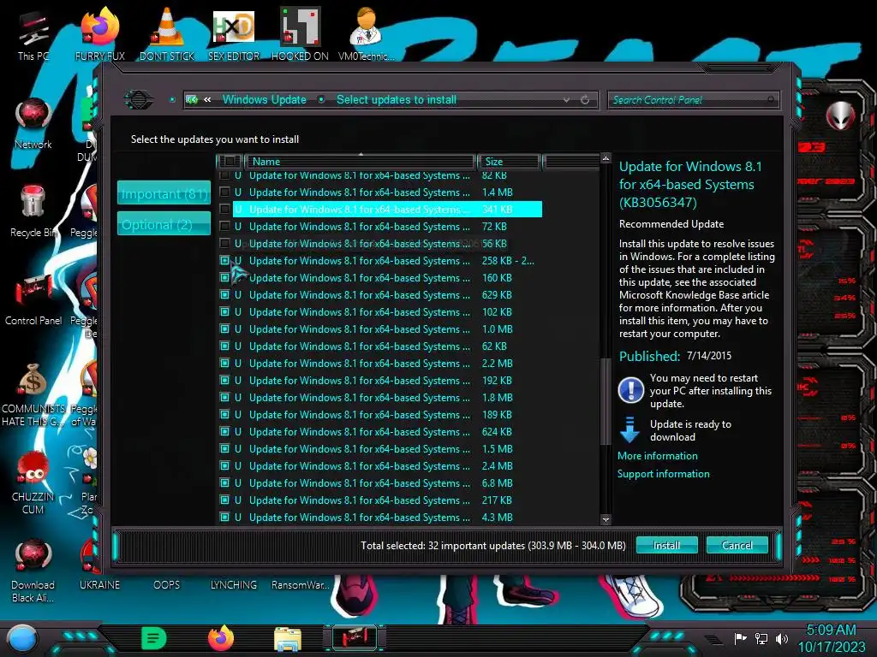Open the Control Panel desktop icon
The height and width of the screenshot is (657, 877).
33,299
